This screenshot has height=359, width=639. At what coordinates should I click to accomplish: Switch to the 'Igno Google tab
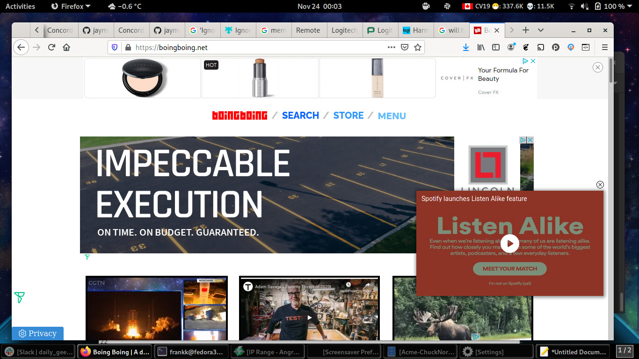203,30
